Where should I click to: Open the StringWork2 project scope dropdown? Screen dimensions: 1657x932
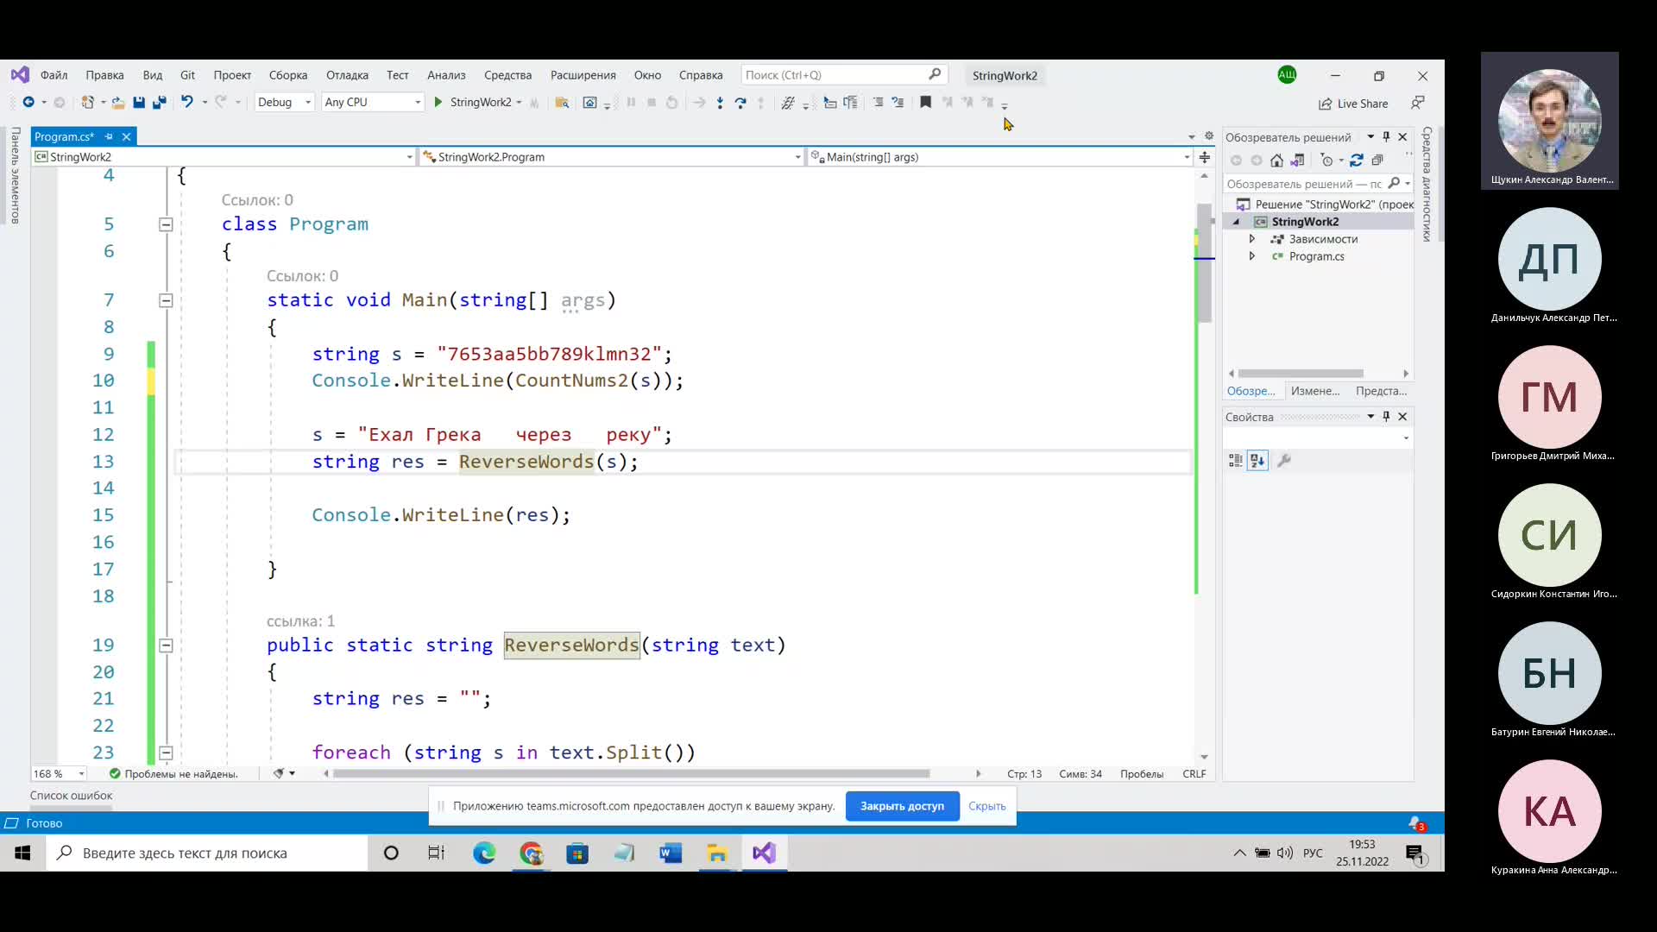coord(224,157)
